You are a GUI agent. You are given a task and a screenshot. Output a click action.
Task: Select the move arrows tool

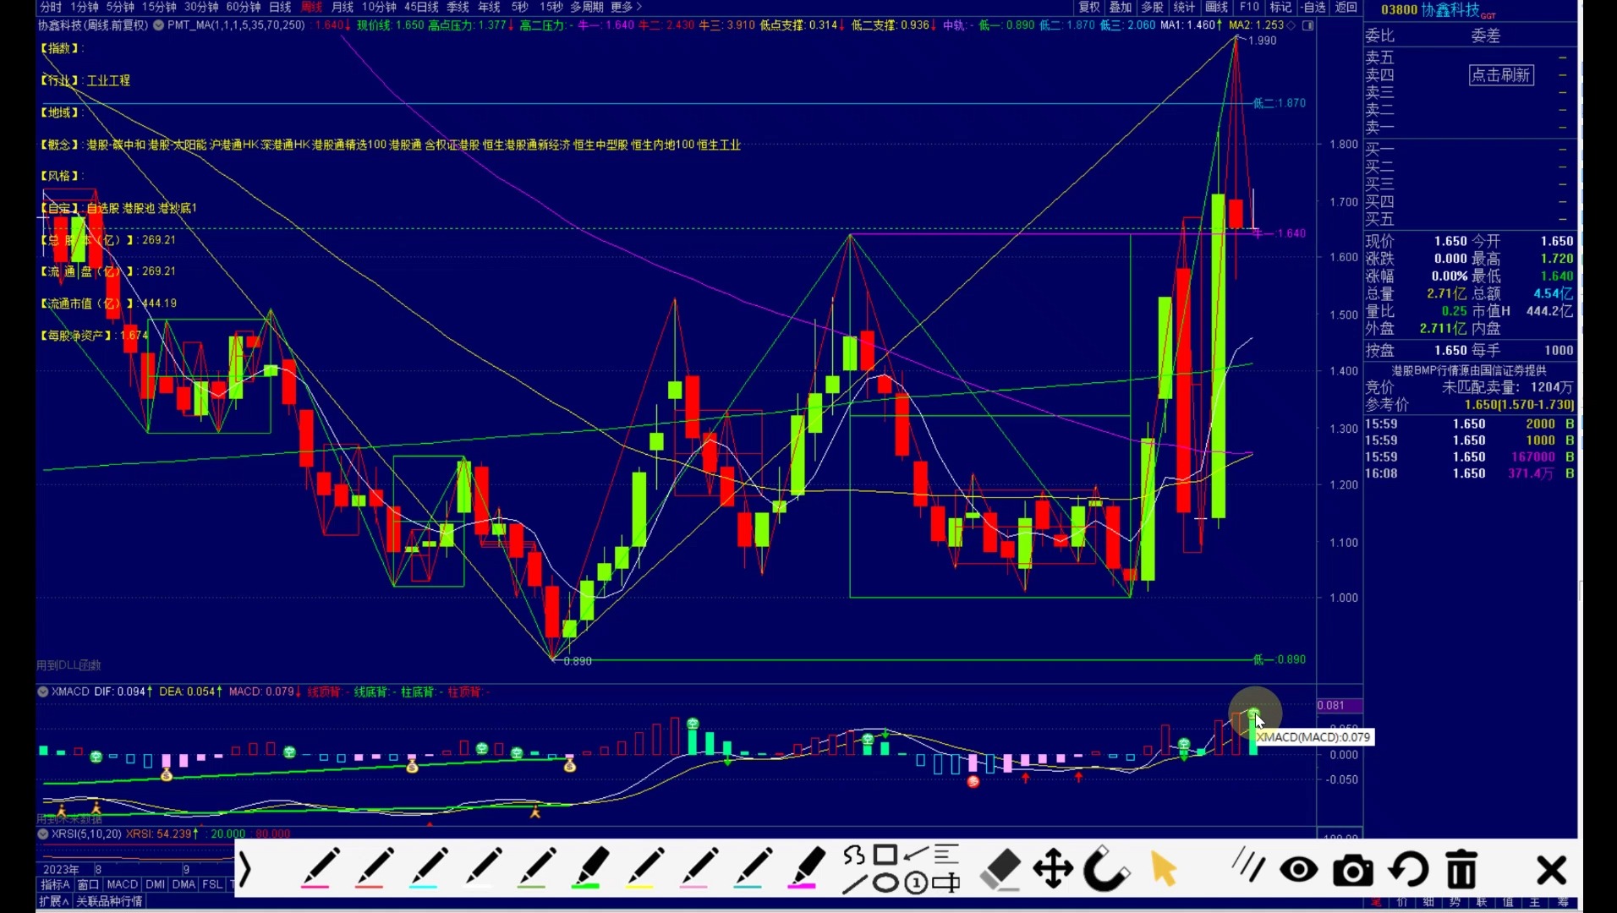(x=1053, y=870)
